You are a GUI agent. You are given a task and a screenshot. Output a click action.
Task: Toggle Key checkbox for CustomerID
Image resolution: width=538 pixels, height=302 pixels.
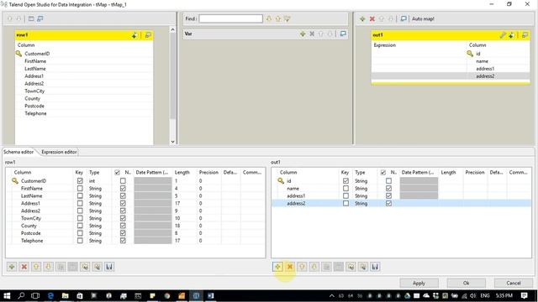point(80,181)
